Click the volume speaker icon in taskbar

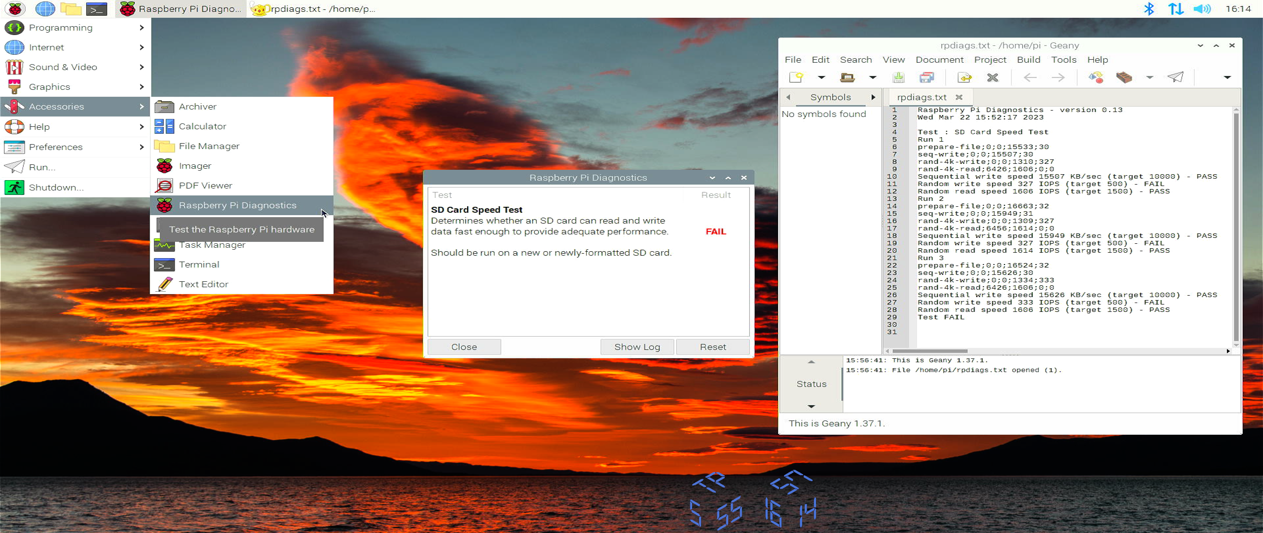click(x=1202, y=9)
